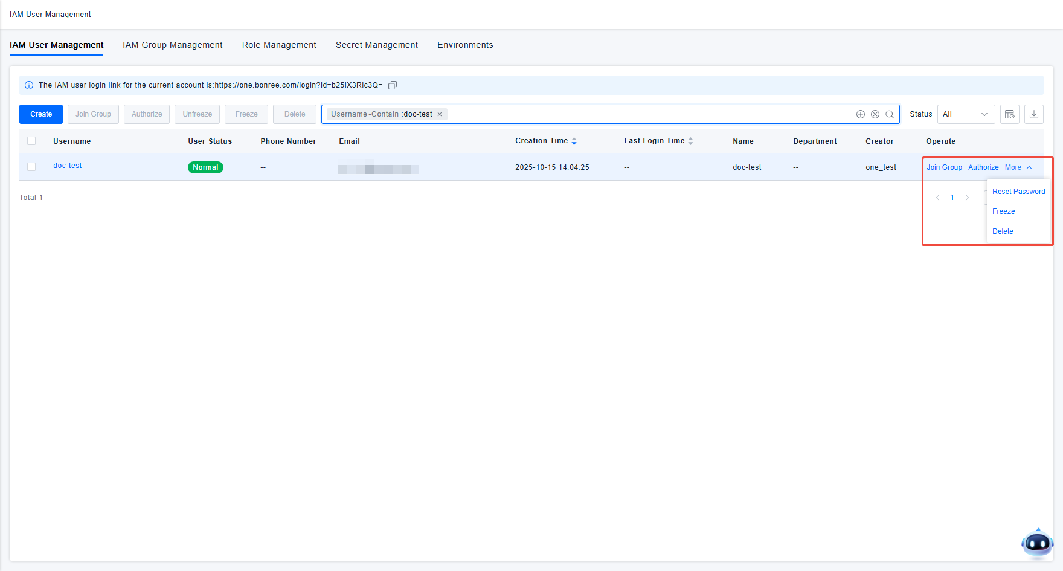Copy the IAM user login link
1063x571 pixels.
[x=393, y=85]
